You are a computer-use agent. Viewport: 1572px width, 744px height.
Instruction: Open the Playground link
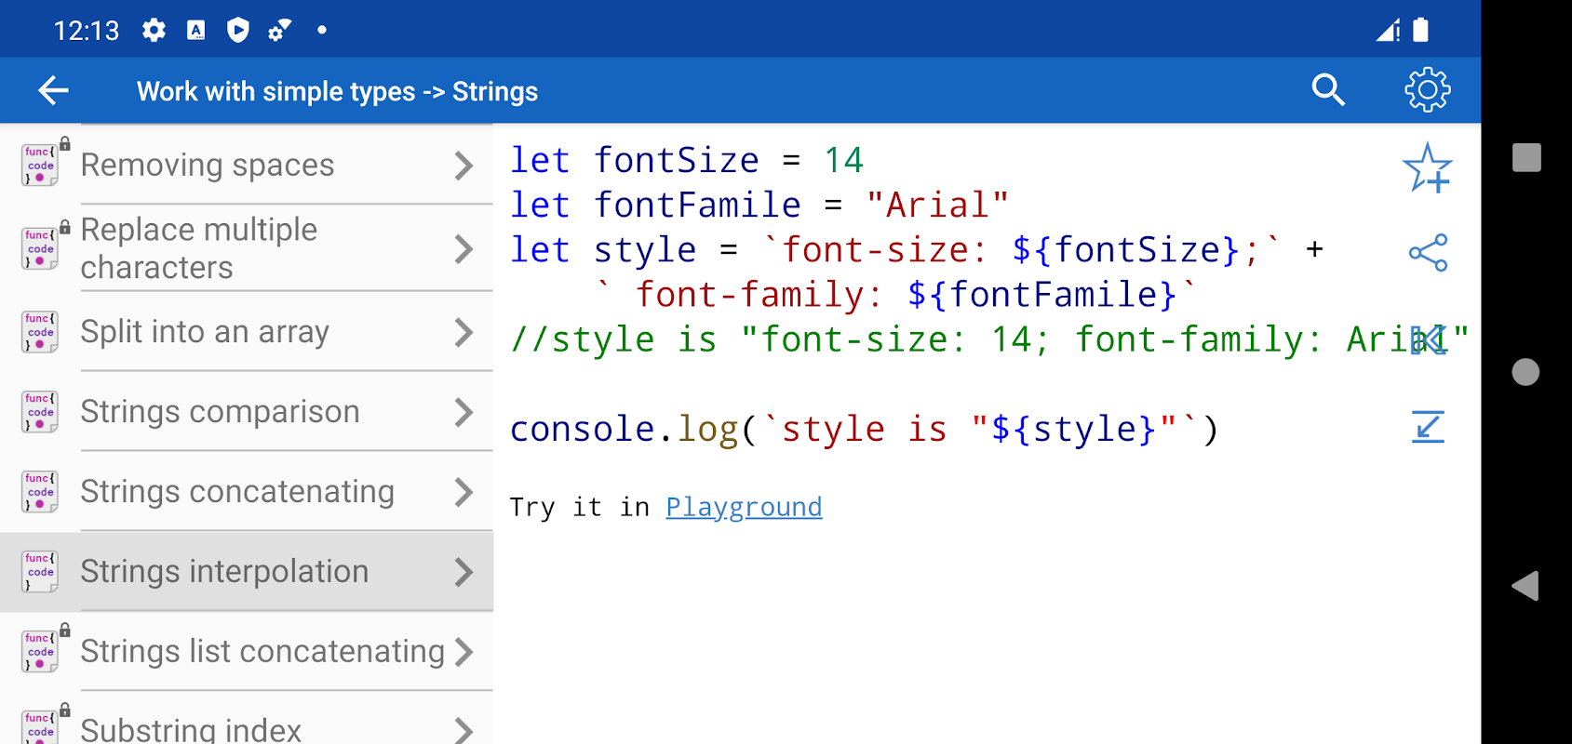744,507
